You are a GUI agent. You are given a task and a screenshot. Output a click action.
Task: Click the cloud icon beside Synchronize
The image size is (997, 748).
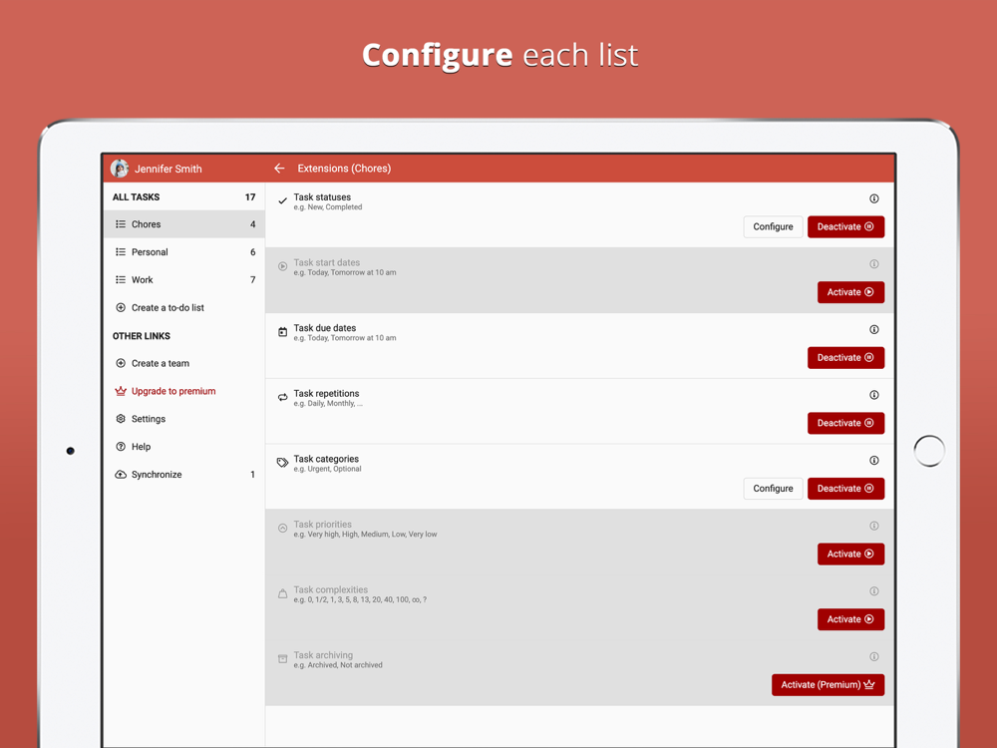pos(121,475)
